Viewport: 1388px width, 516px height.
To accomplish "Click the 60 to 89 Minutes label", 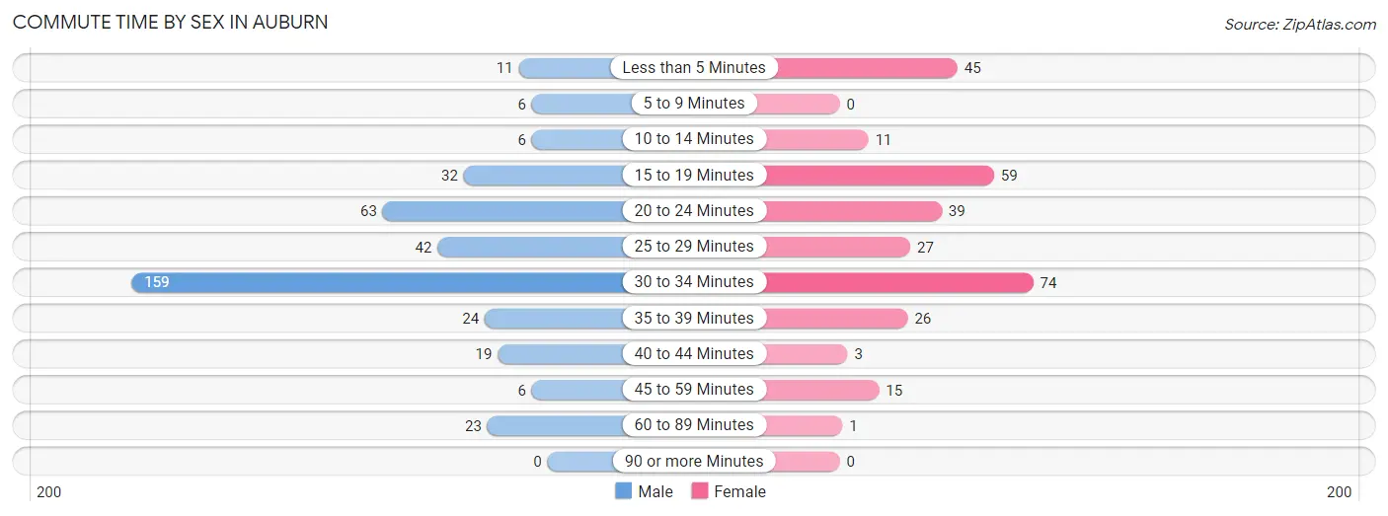I will coord(694,425).
